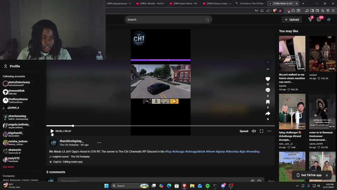Switch to the plaqueboymax YouTube tab

(119, 3)
